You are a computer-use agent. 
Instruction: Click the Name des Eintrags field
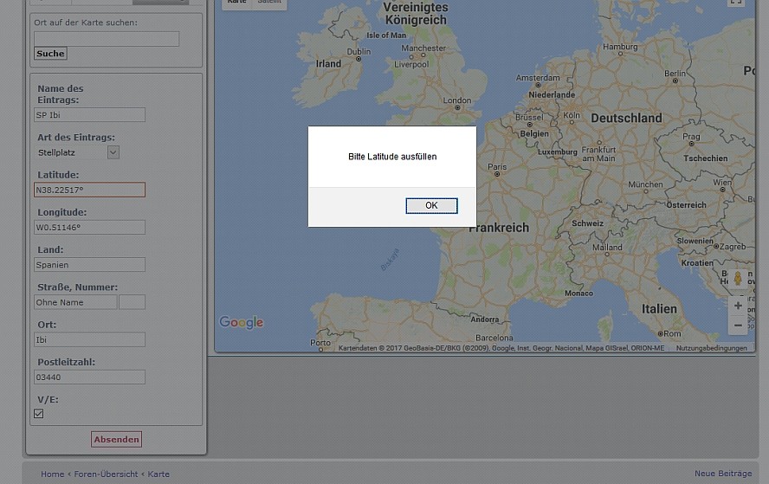(x=89, y=115)
